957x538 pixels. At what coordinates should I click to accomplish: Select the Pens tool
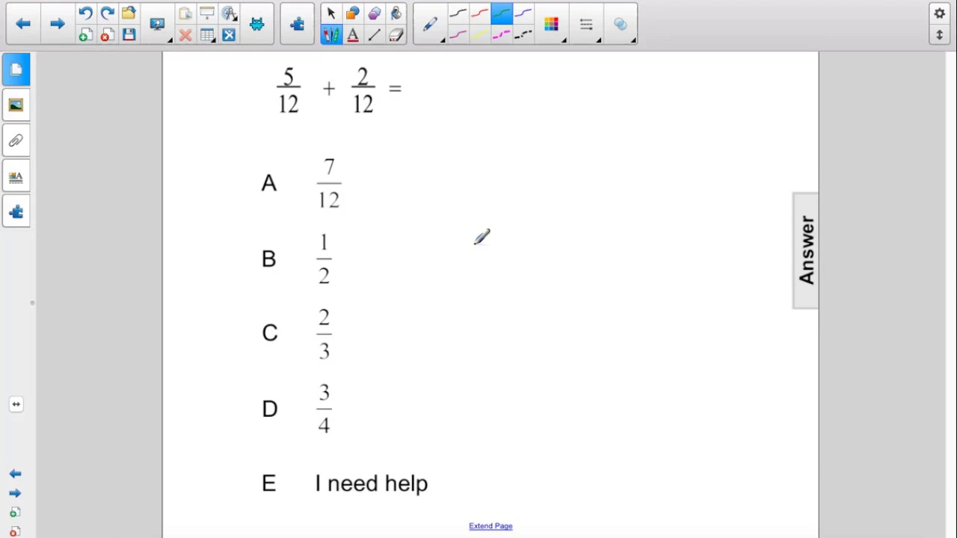pyautogui.click(x=331, y=35)
